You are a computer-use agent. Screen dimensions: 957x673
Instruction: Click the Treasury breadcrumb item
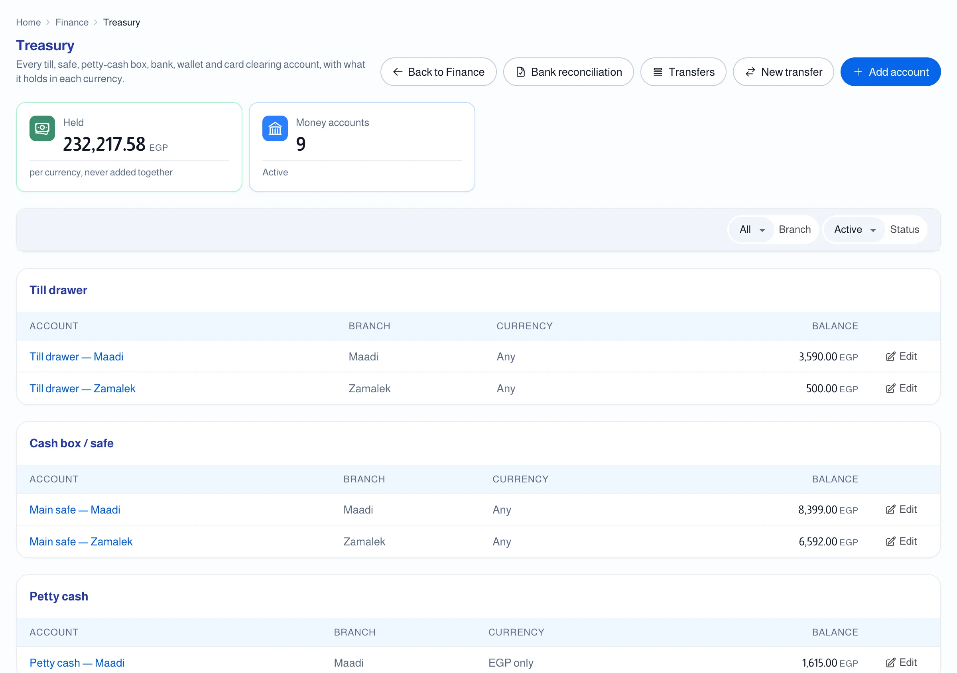[x=122, y=22]
